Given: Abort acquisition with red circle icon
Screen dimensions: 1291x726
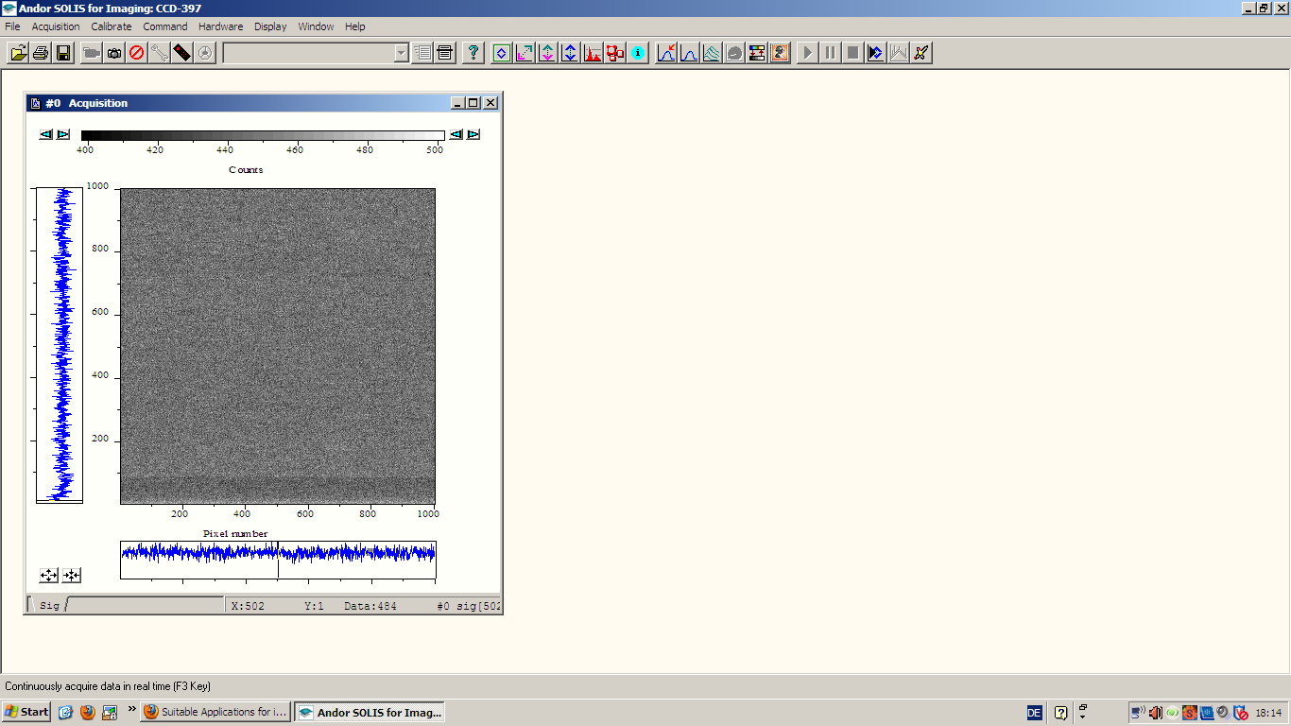Looking at the screenshot, I should [x=137, y=53].
